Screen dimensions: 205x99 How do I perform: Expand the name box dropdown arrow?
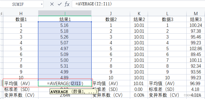(42, 4)
